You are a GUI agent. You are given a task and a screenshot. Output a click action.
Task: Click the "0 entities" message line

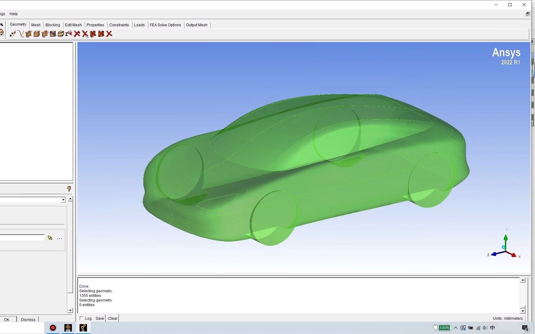[87, 305]
